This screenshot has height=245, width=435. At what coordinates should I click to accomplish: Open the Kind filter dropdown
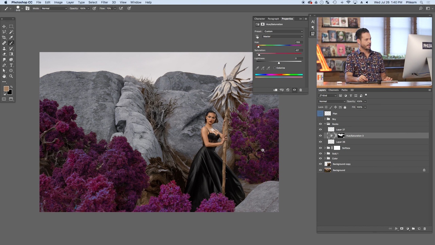(328, 96)
